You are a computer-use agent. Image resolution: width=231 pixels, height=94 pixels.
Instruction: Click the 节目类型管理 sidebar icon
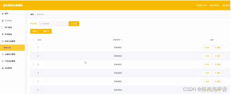click(x=3, y=61)
